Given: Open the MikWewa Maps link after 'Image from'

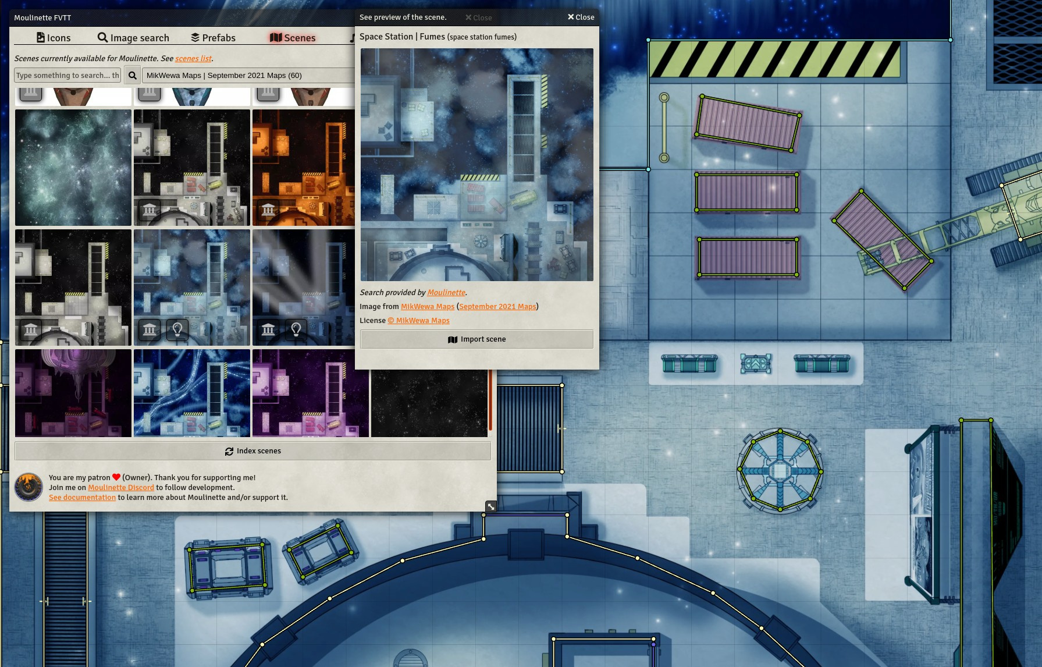Looking at the screenshot, I should click(428, 307).
